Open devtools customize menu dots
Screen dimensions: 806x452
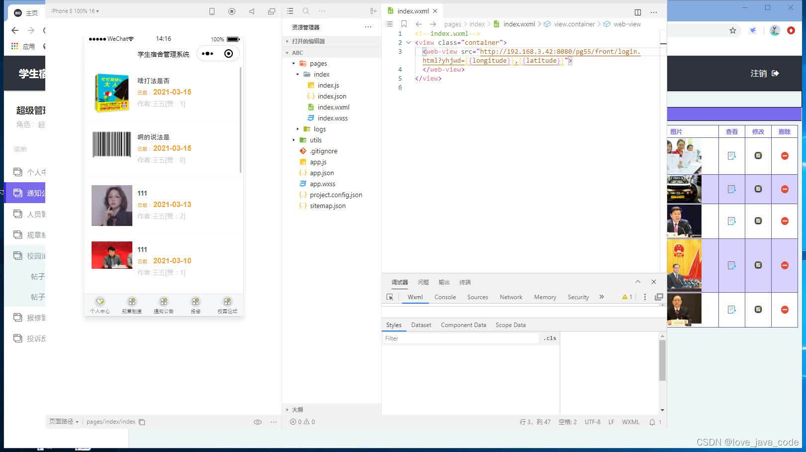tap(645, 297)
